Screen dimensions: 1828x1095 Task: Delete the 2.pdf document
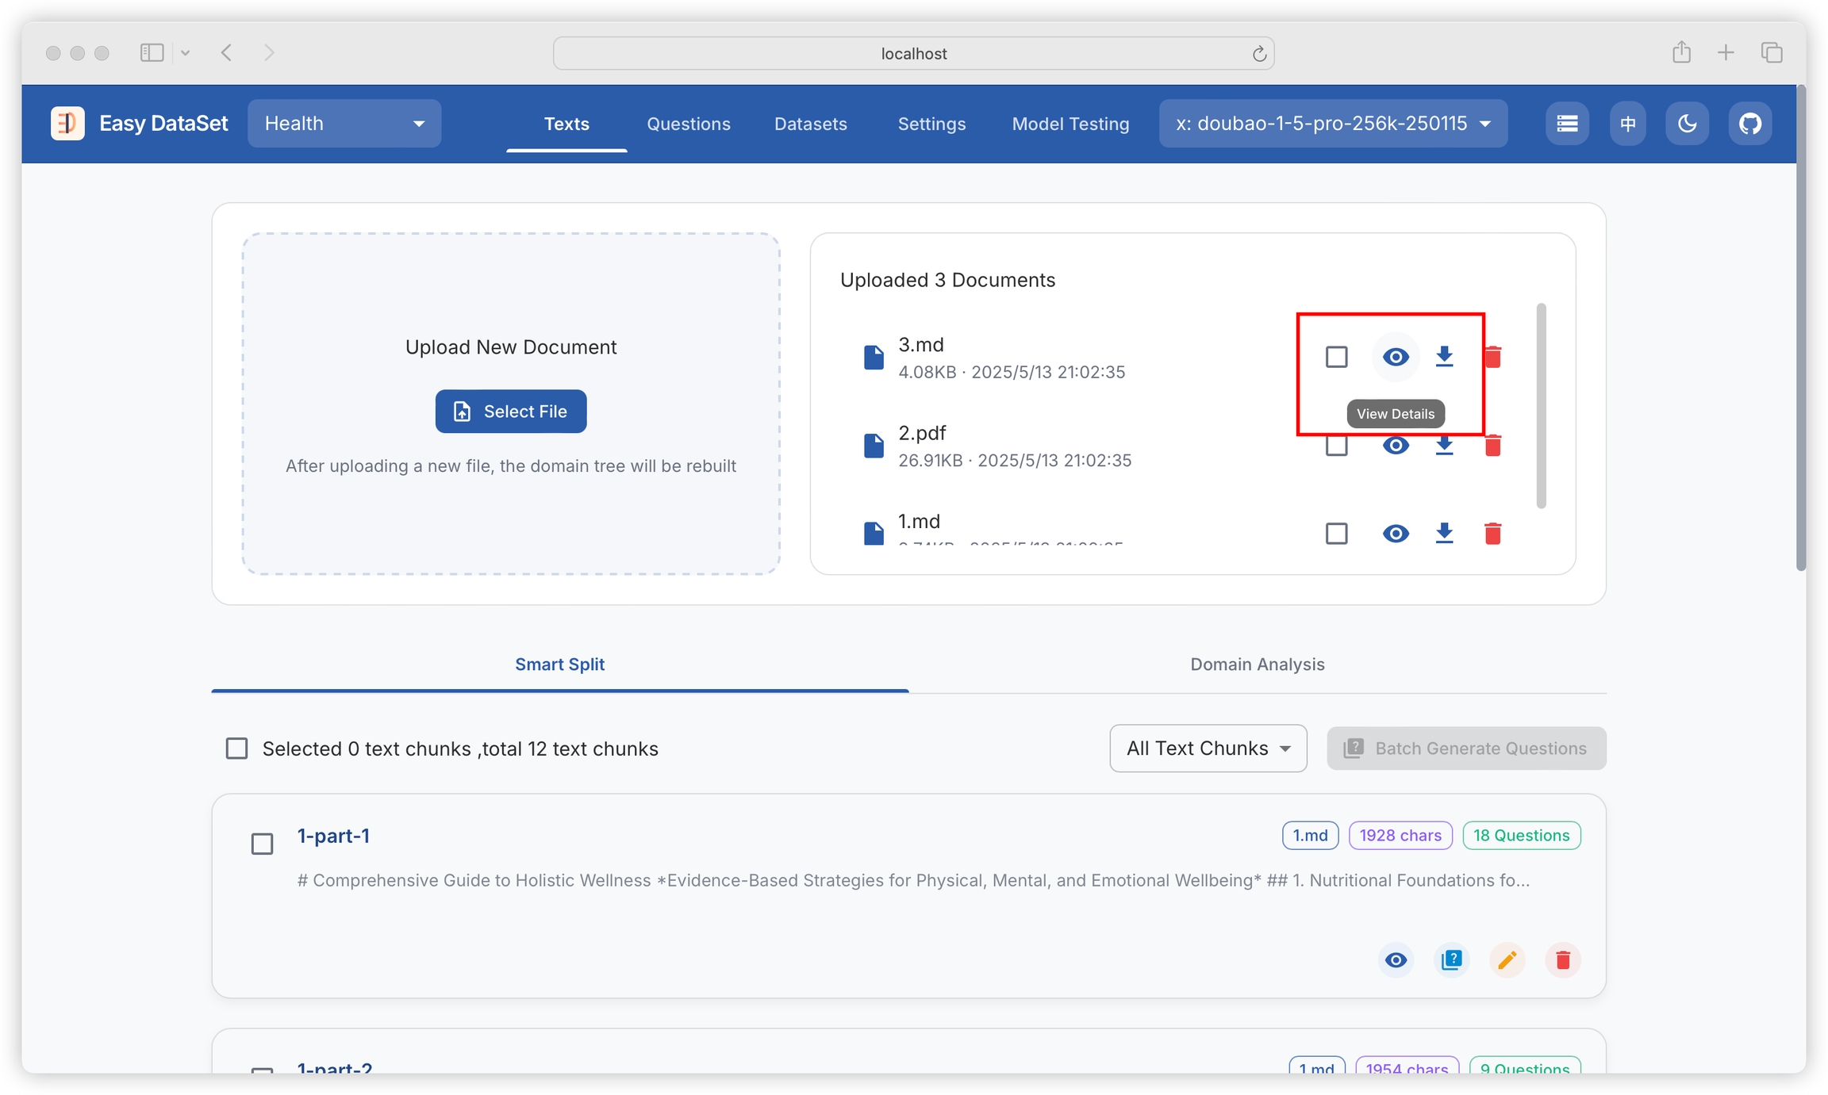coord(1492,446)
